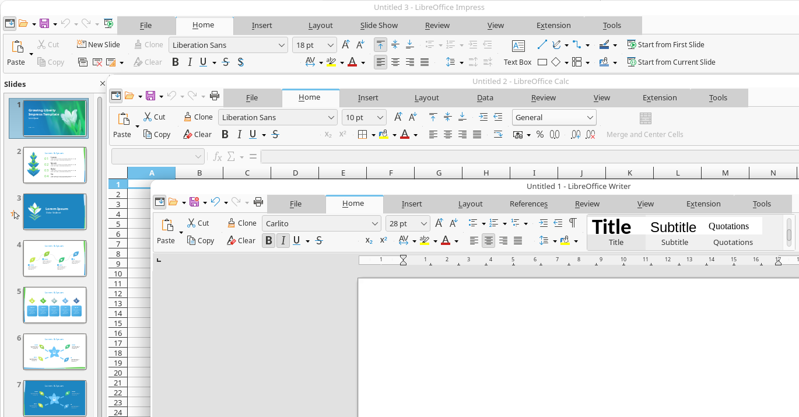
Task: Select slide 4 thumbnail in Slides panel
Action: pyautogui.click(x=54, y=258)
